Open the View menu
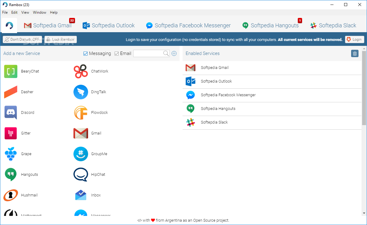This screenshot has height=225, width=367. click(x=25, y=12)
